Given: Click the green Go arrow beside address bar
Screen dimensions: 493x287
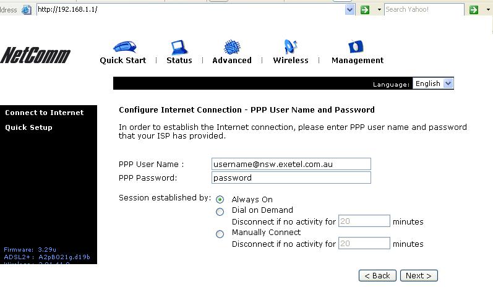Looking at the screenshot, I should [365, 9].
